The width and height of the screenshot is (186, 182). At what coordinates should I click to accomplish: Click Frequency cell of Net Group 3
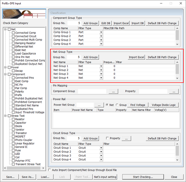tap(109, 74)
